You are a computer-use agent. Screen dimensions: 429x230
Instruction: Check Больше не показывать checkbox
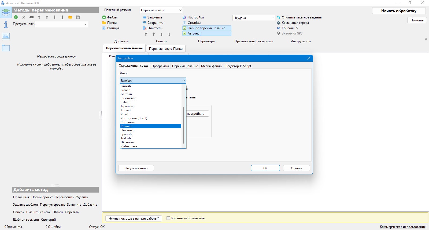pos(168,218)
